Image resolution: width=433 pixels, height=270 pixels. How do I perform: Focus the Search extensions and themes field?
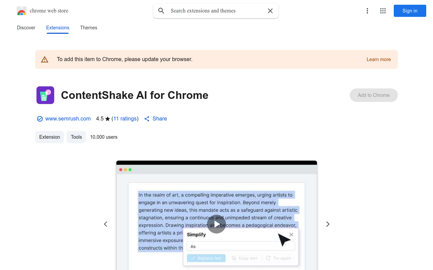coord(216,11)
